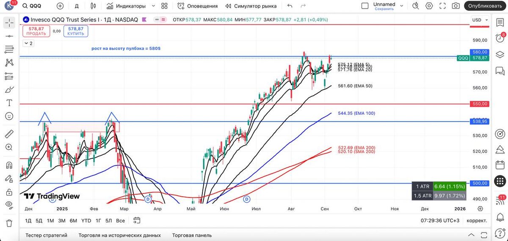Start the Симулятор рынка replay

coord(251,6)
